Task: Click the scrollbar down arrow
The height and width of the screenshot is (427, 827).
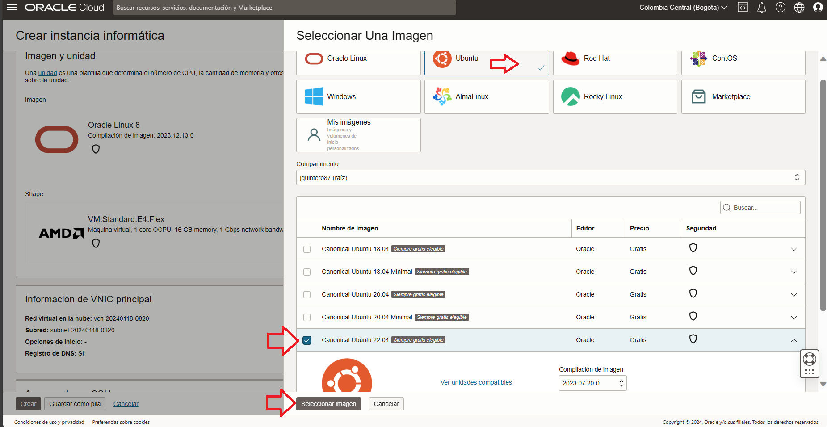Action: (x=823, y=384)
